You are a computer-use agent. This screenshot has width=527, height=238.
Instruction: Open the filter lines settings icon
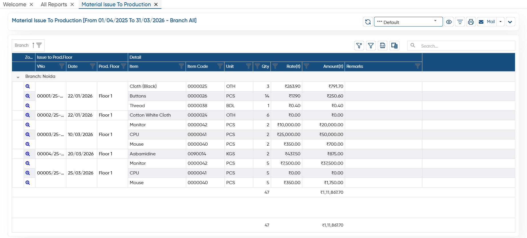pyautogui.click(x=460, y=22)
